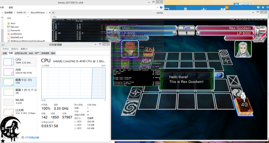Screen dimensions: 269x143
Task: Open MicroProfile Preset menu
Action: coord(113,20)
